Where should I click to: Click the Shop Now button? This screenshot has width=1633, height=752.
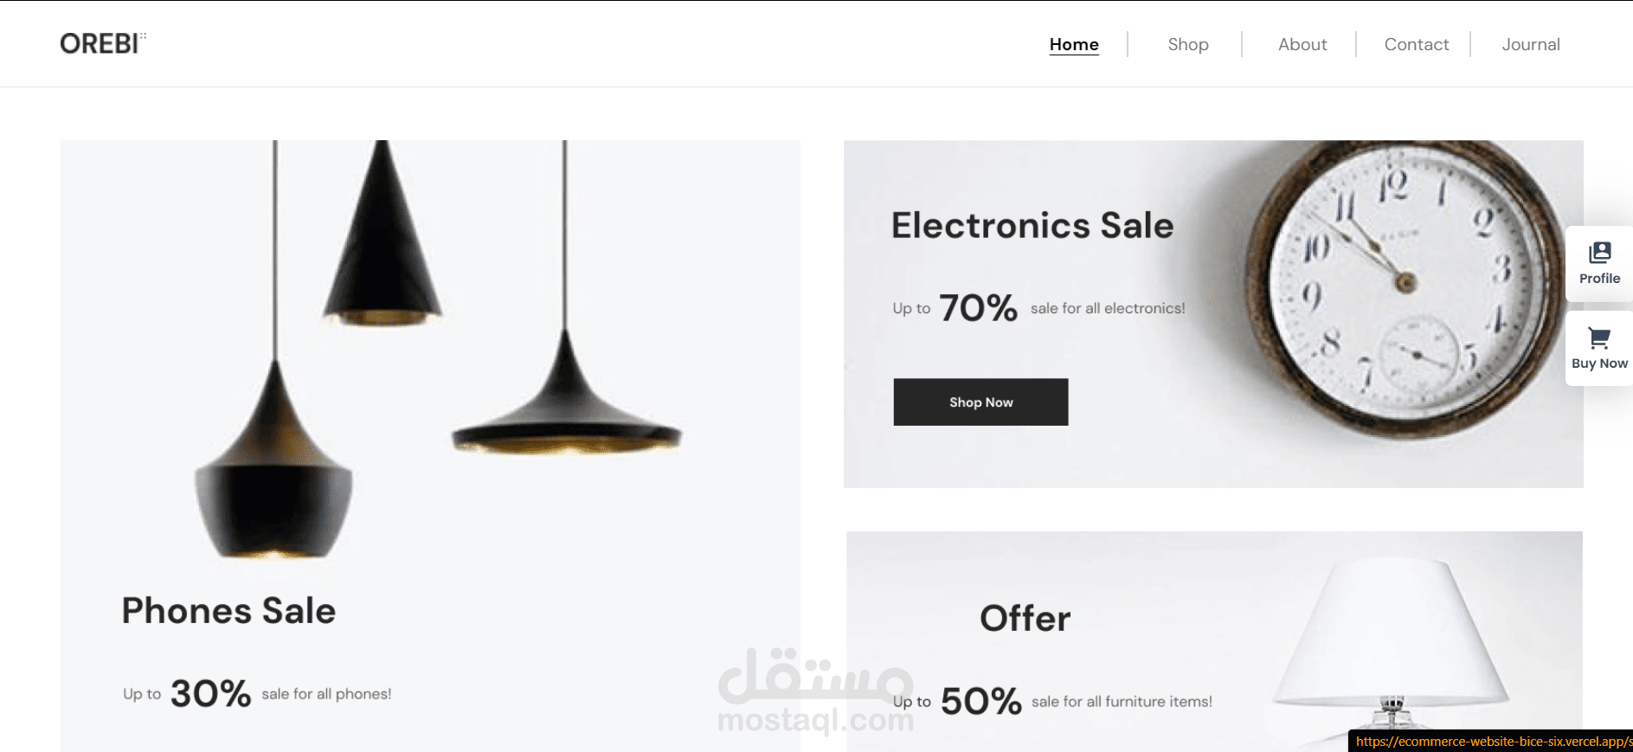tap(980, 402)
